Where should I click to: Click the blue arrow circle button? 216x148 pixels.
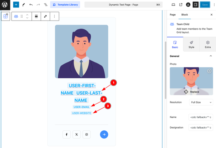click(104, 134)
